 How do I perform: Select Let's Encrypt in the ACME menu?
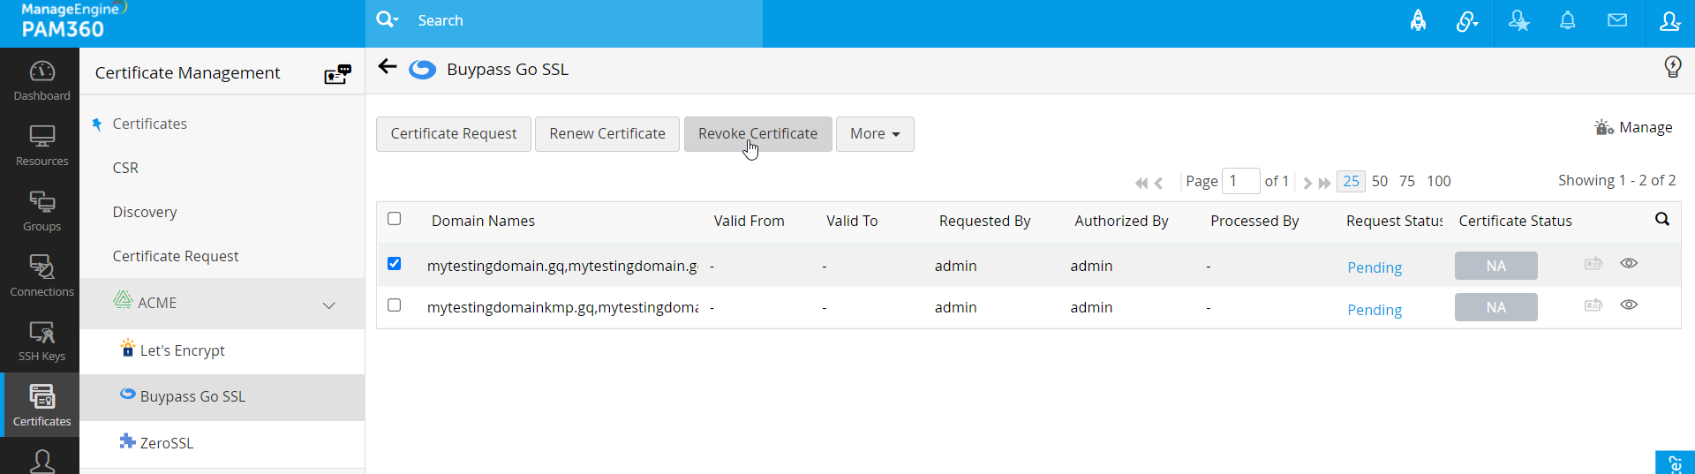coord(182,350)
